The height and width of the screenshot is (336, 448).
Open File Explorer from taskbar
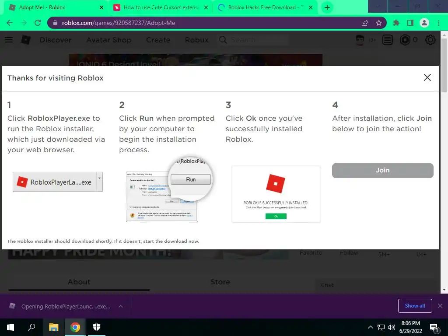tap(53, 327)
